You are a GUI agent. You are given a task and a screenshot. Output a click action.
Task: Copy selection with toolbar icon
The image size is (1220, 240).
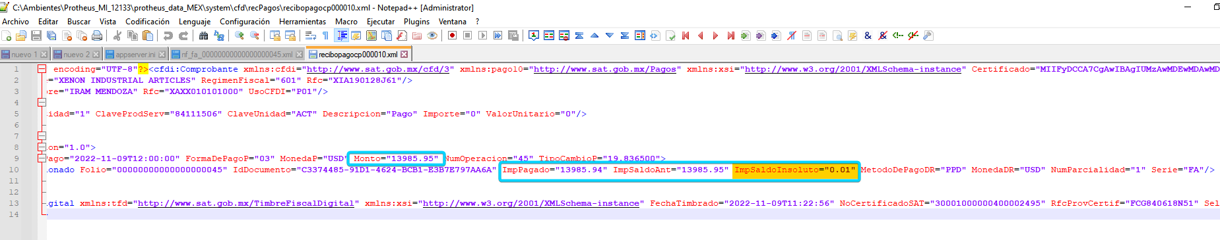tap(132, 36)
